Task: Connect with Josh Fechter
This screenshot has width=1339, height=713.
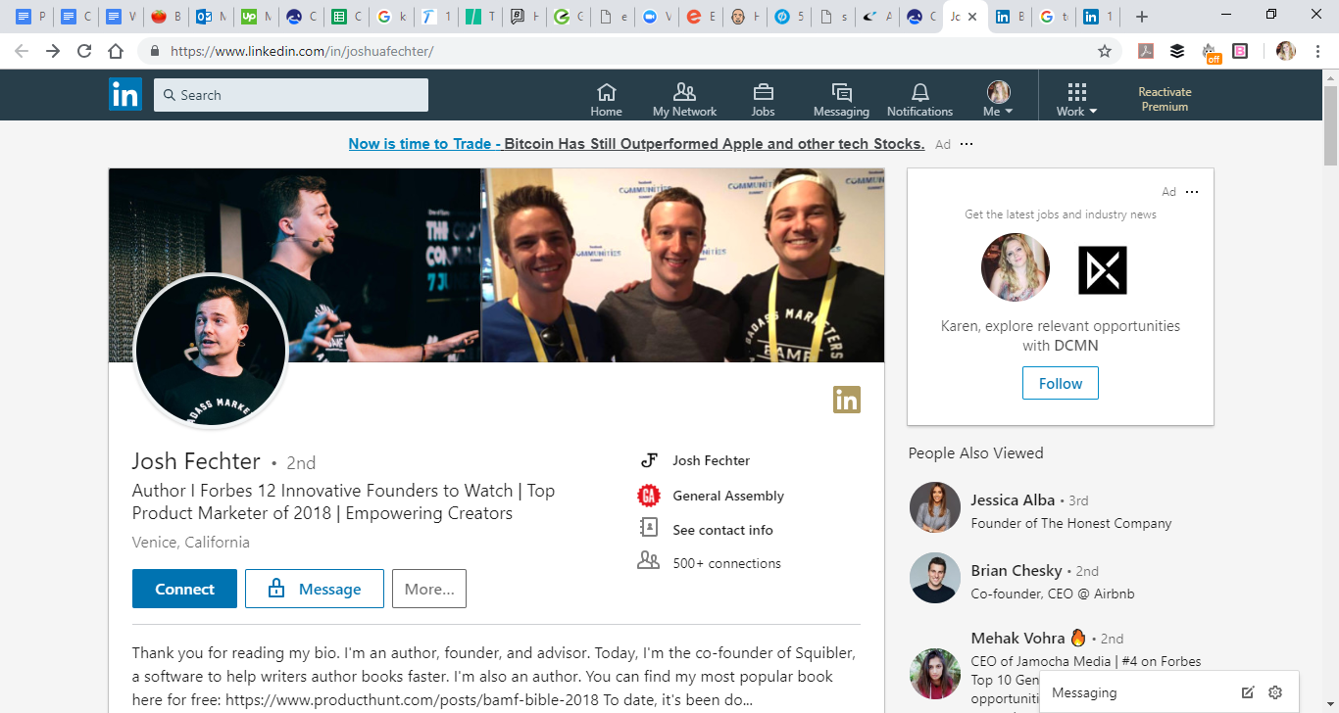Action: click(184, 589)
